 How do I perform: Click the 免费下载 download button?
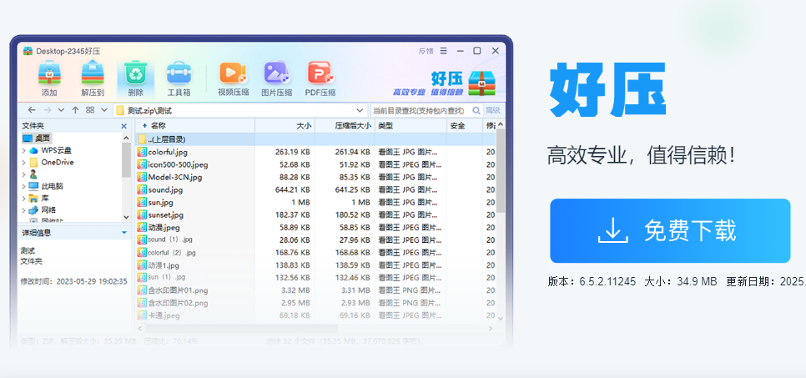(669, 231)
